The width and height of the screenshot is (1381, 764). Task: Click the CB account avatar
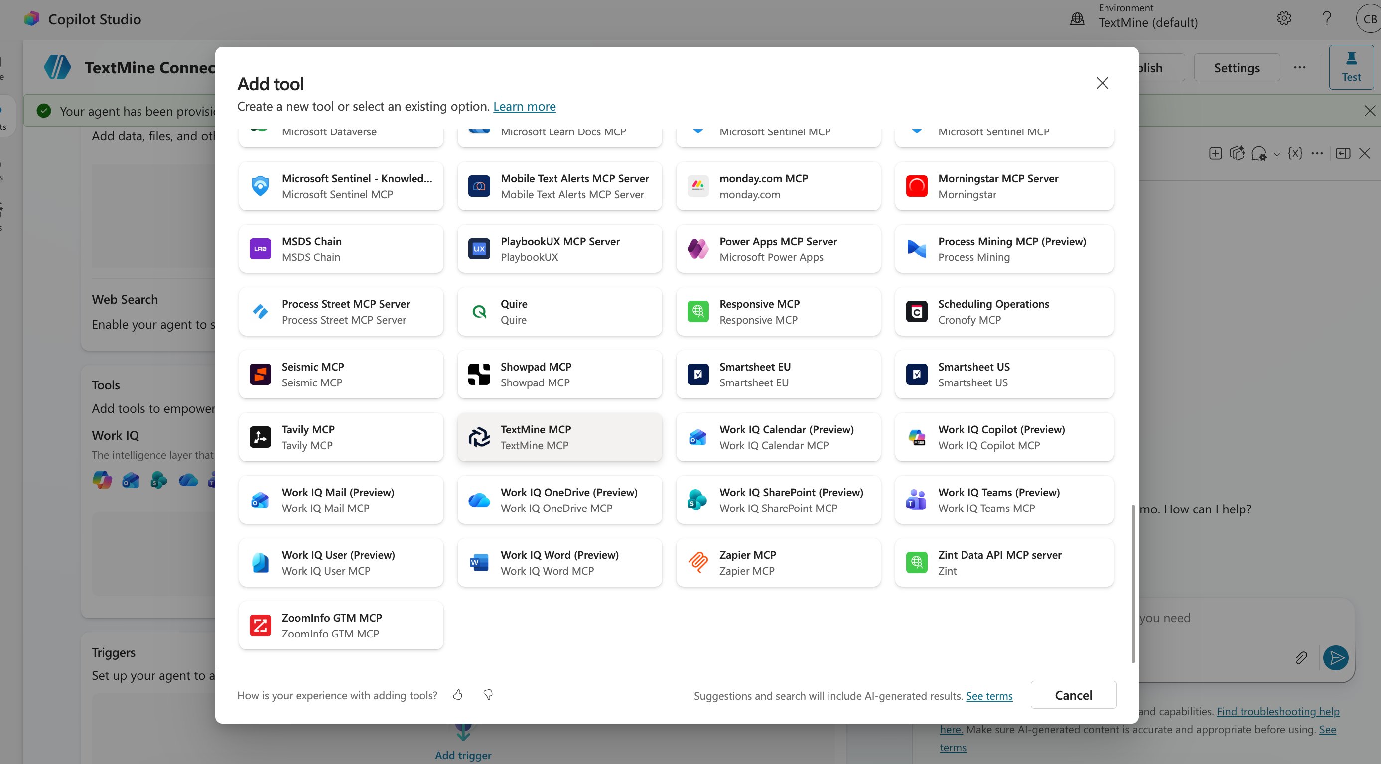(x=1369, y=19)
